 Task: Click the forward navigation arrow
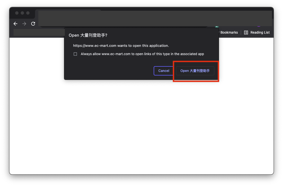click(x=24, y=24)
